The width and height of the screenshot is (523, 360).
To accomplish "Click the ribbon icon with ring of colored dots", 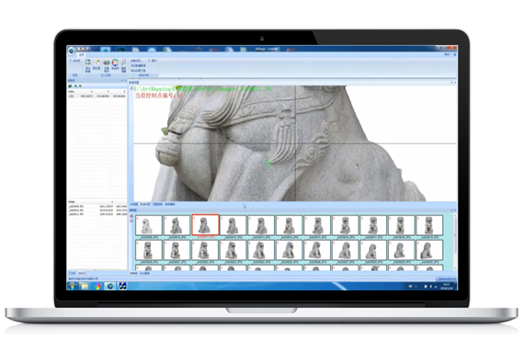I will (x=115, y=62).
